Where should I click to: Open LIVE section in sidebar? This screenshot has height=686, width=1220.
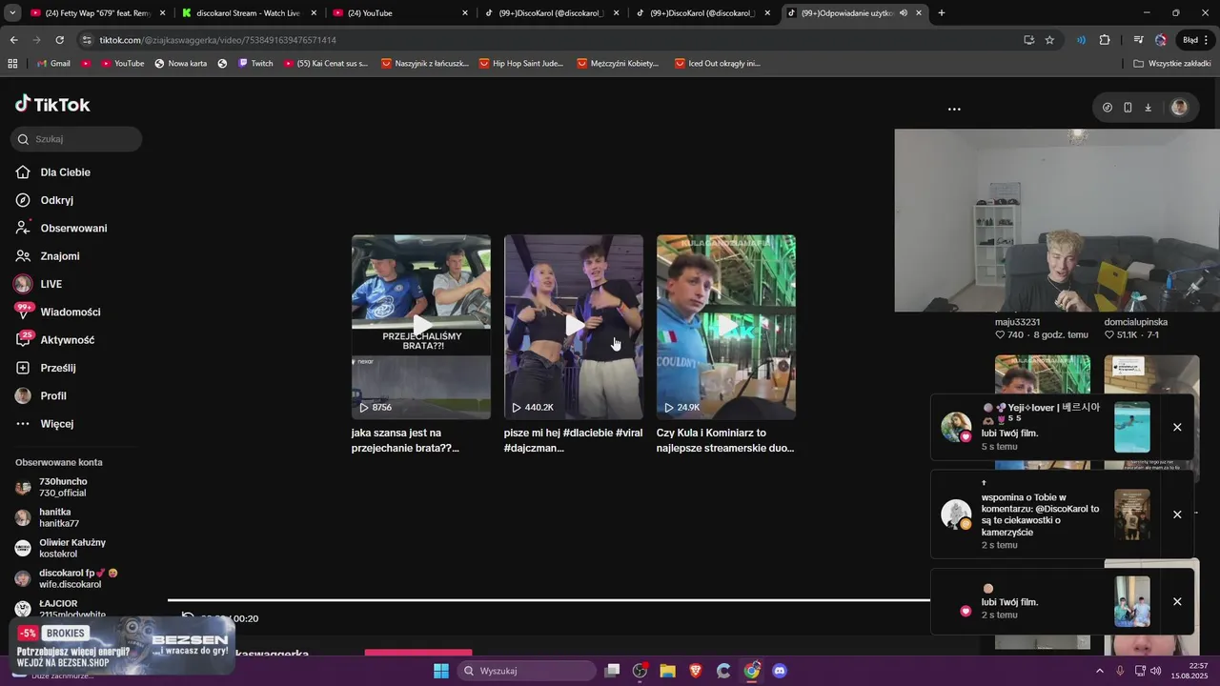tap(51, 284)
